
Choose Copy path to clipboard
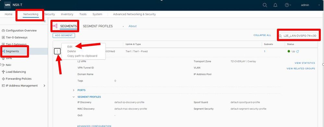82,56
